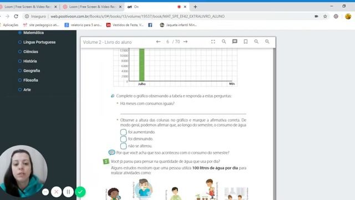355x200 pixels.
Task: Select the Filosofia subject
Action: tap(28, 80)
